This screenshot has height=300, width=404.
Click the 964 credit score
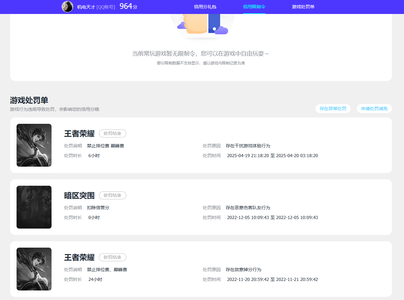click(x=128, y=6)
